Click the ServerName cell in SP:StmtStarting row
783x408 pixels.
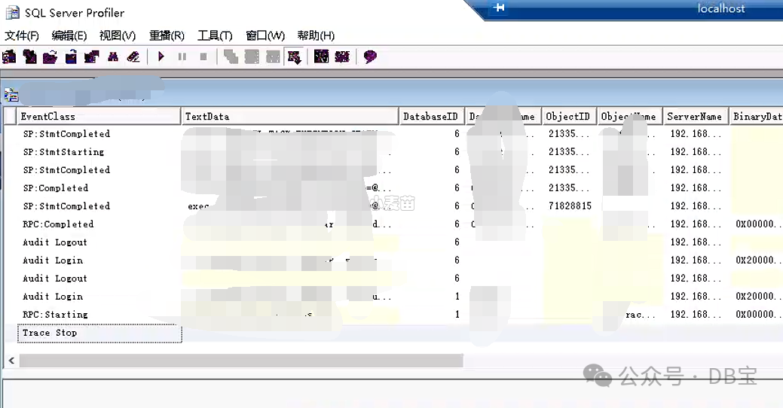click(696, 152)
